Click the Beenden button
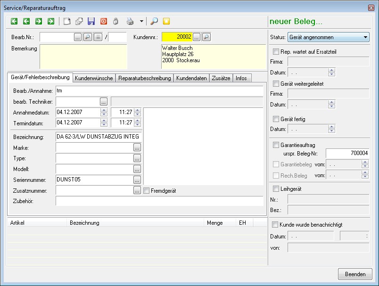This screenshot has width=379, height=286. (355, 274)
